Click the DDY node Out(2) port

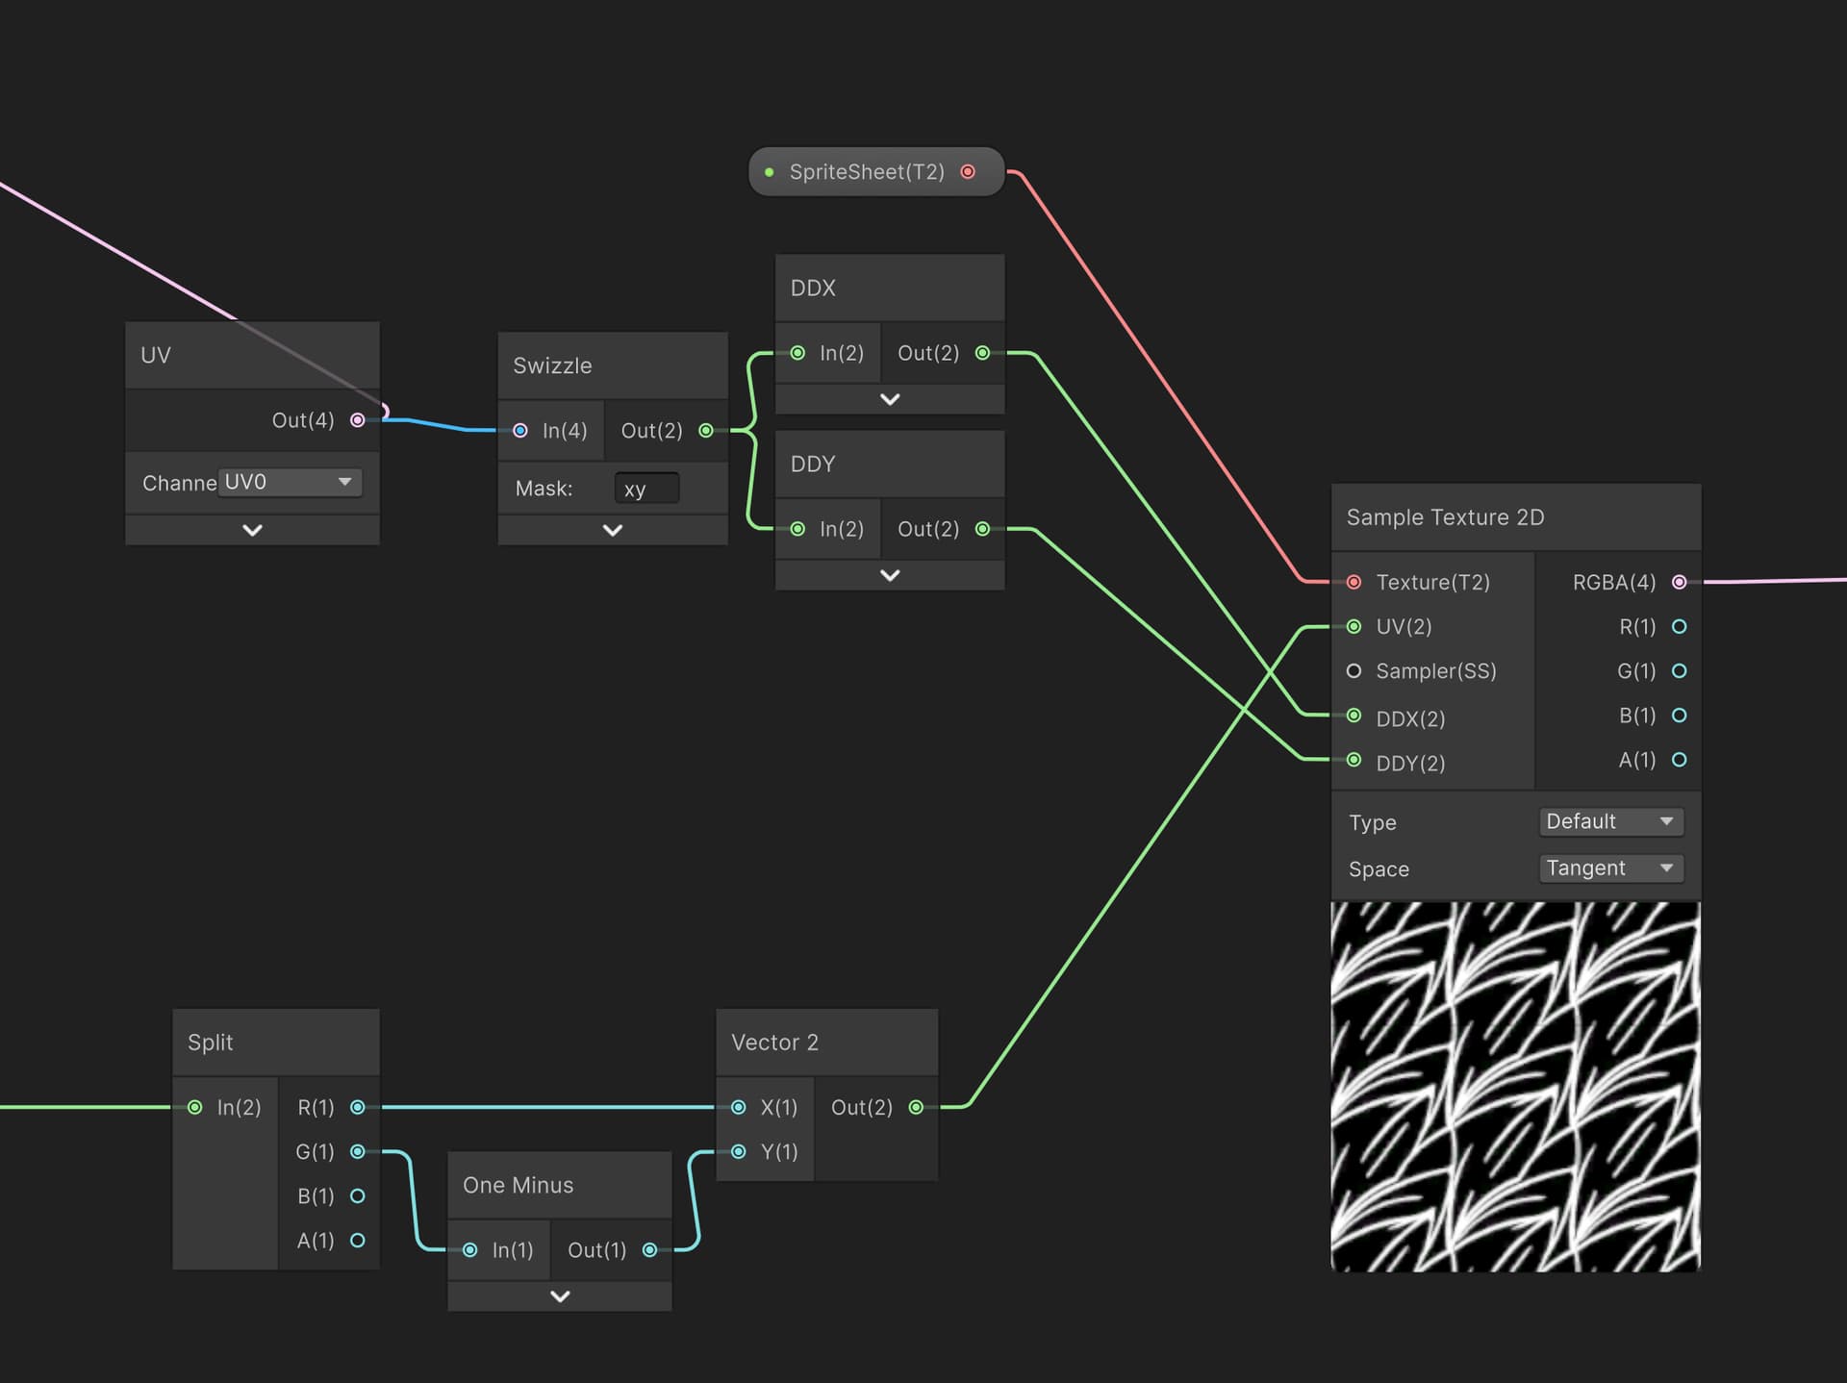(x=982, y=529)
